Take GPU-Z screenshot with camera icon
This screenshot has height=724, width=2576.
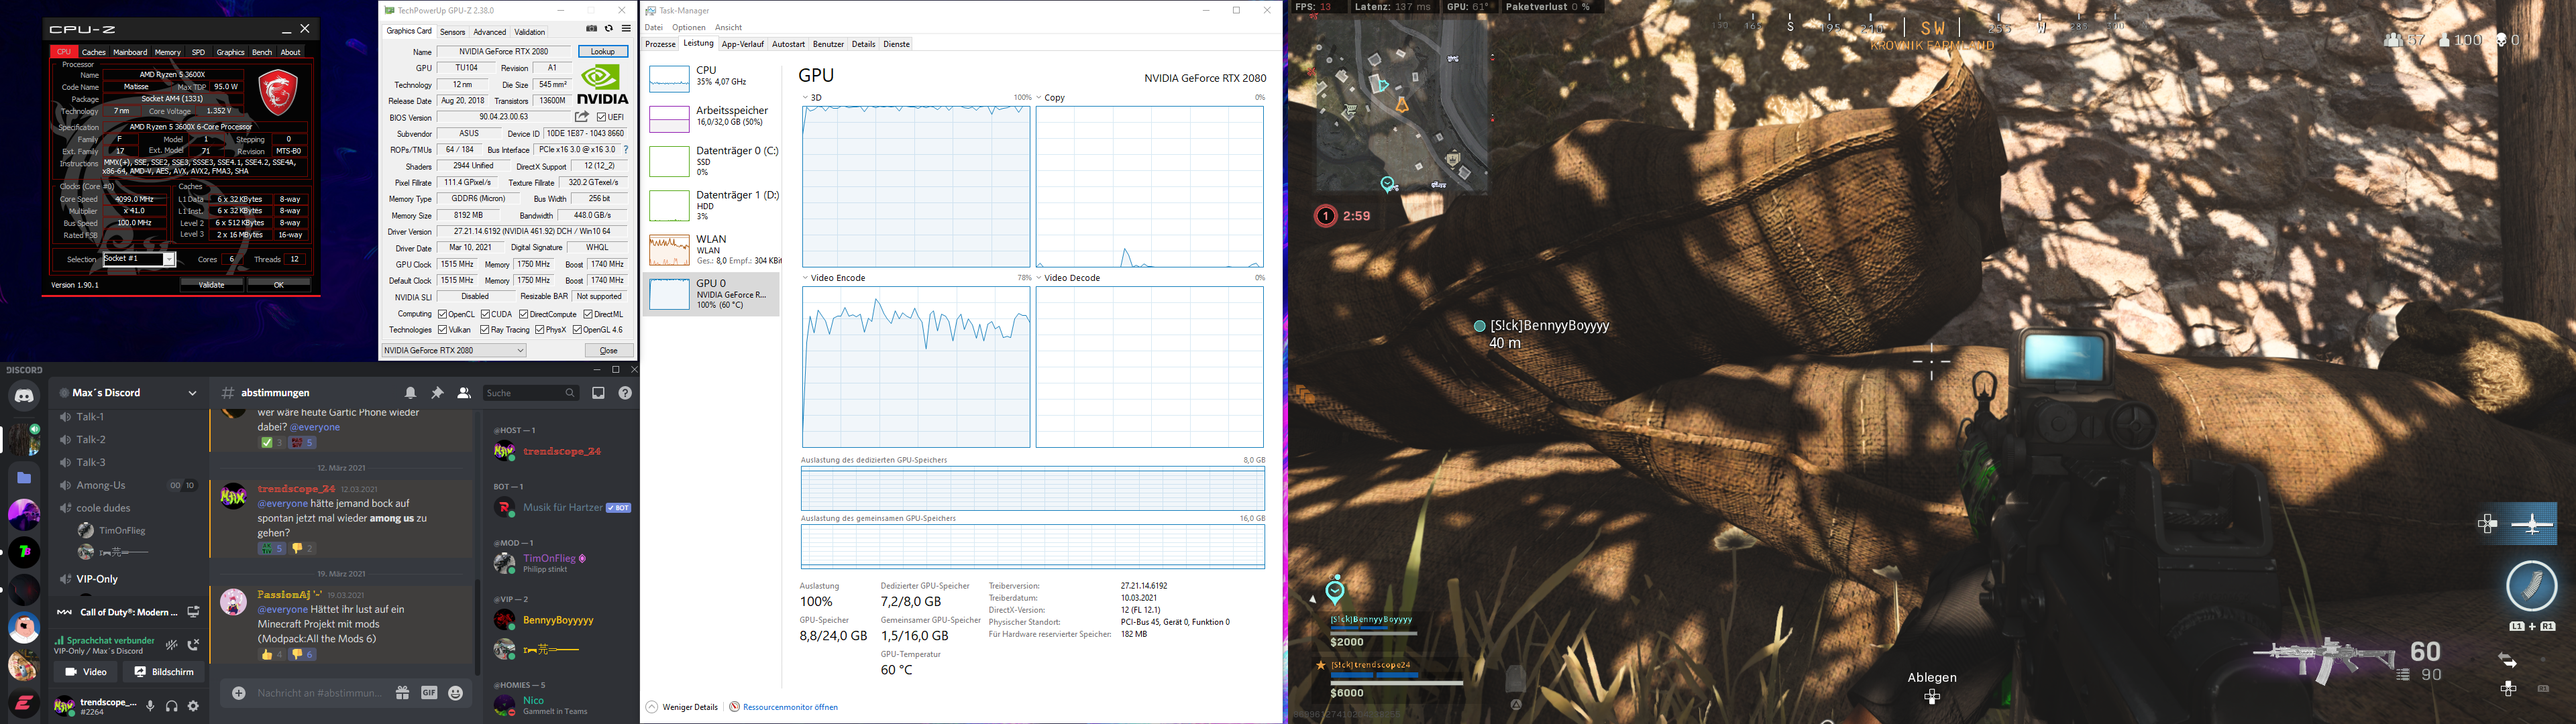tap(591, 30)
